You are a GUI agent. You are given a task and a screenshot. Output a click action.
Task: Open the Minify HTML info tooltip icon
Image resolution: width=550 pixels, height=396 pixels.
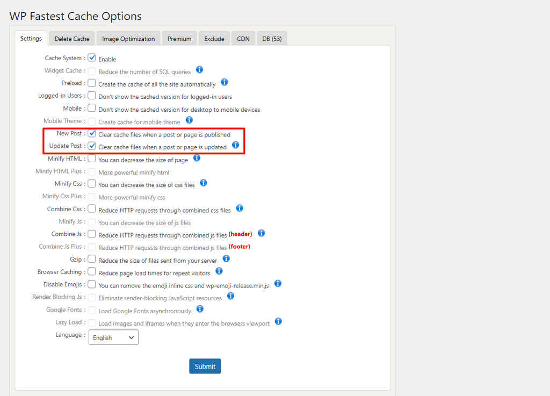[x=196, y=158]
